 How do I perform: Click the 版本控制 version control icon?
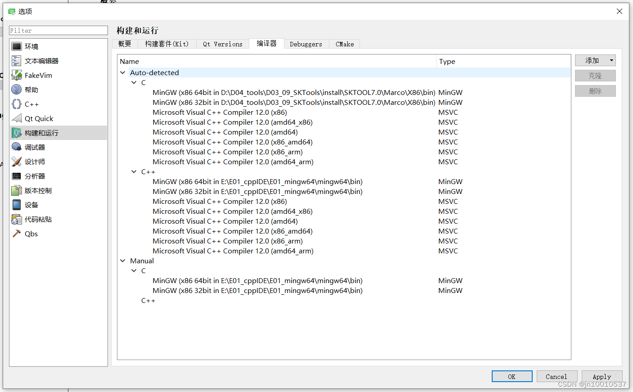tap(17, 190)
